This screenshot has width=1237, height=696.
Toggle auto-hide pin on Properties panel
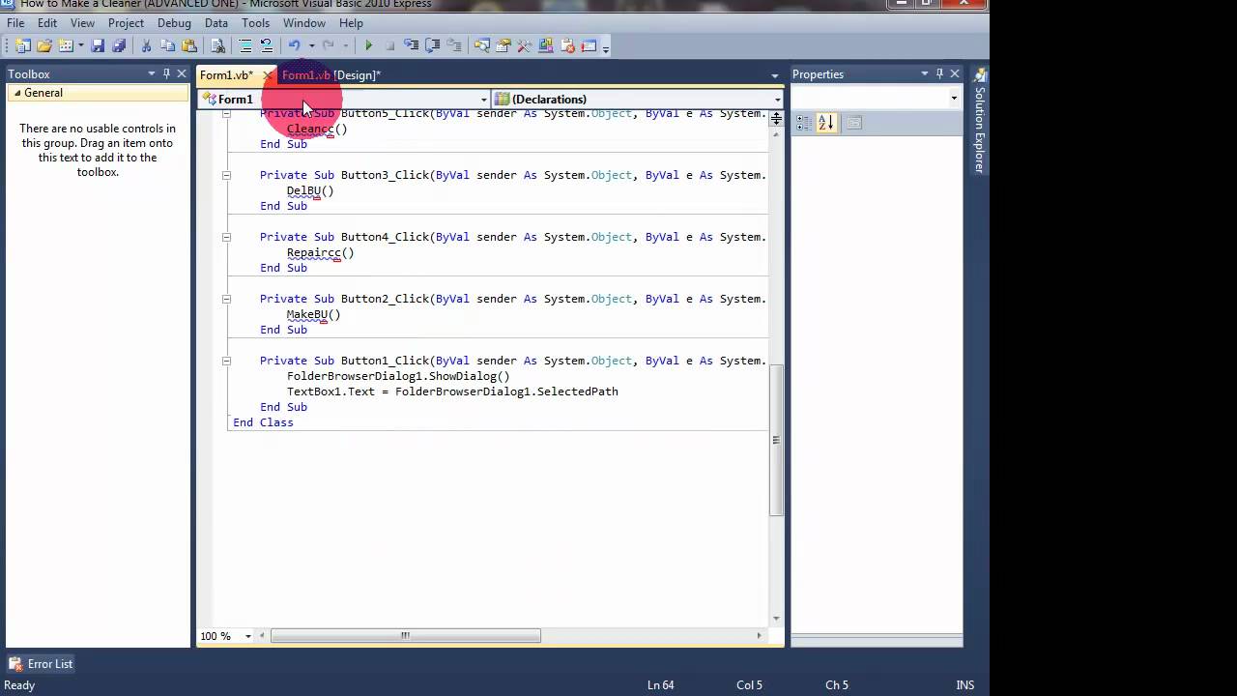939,73
